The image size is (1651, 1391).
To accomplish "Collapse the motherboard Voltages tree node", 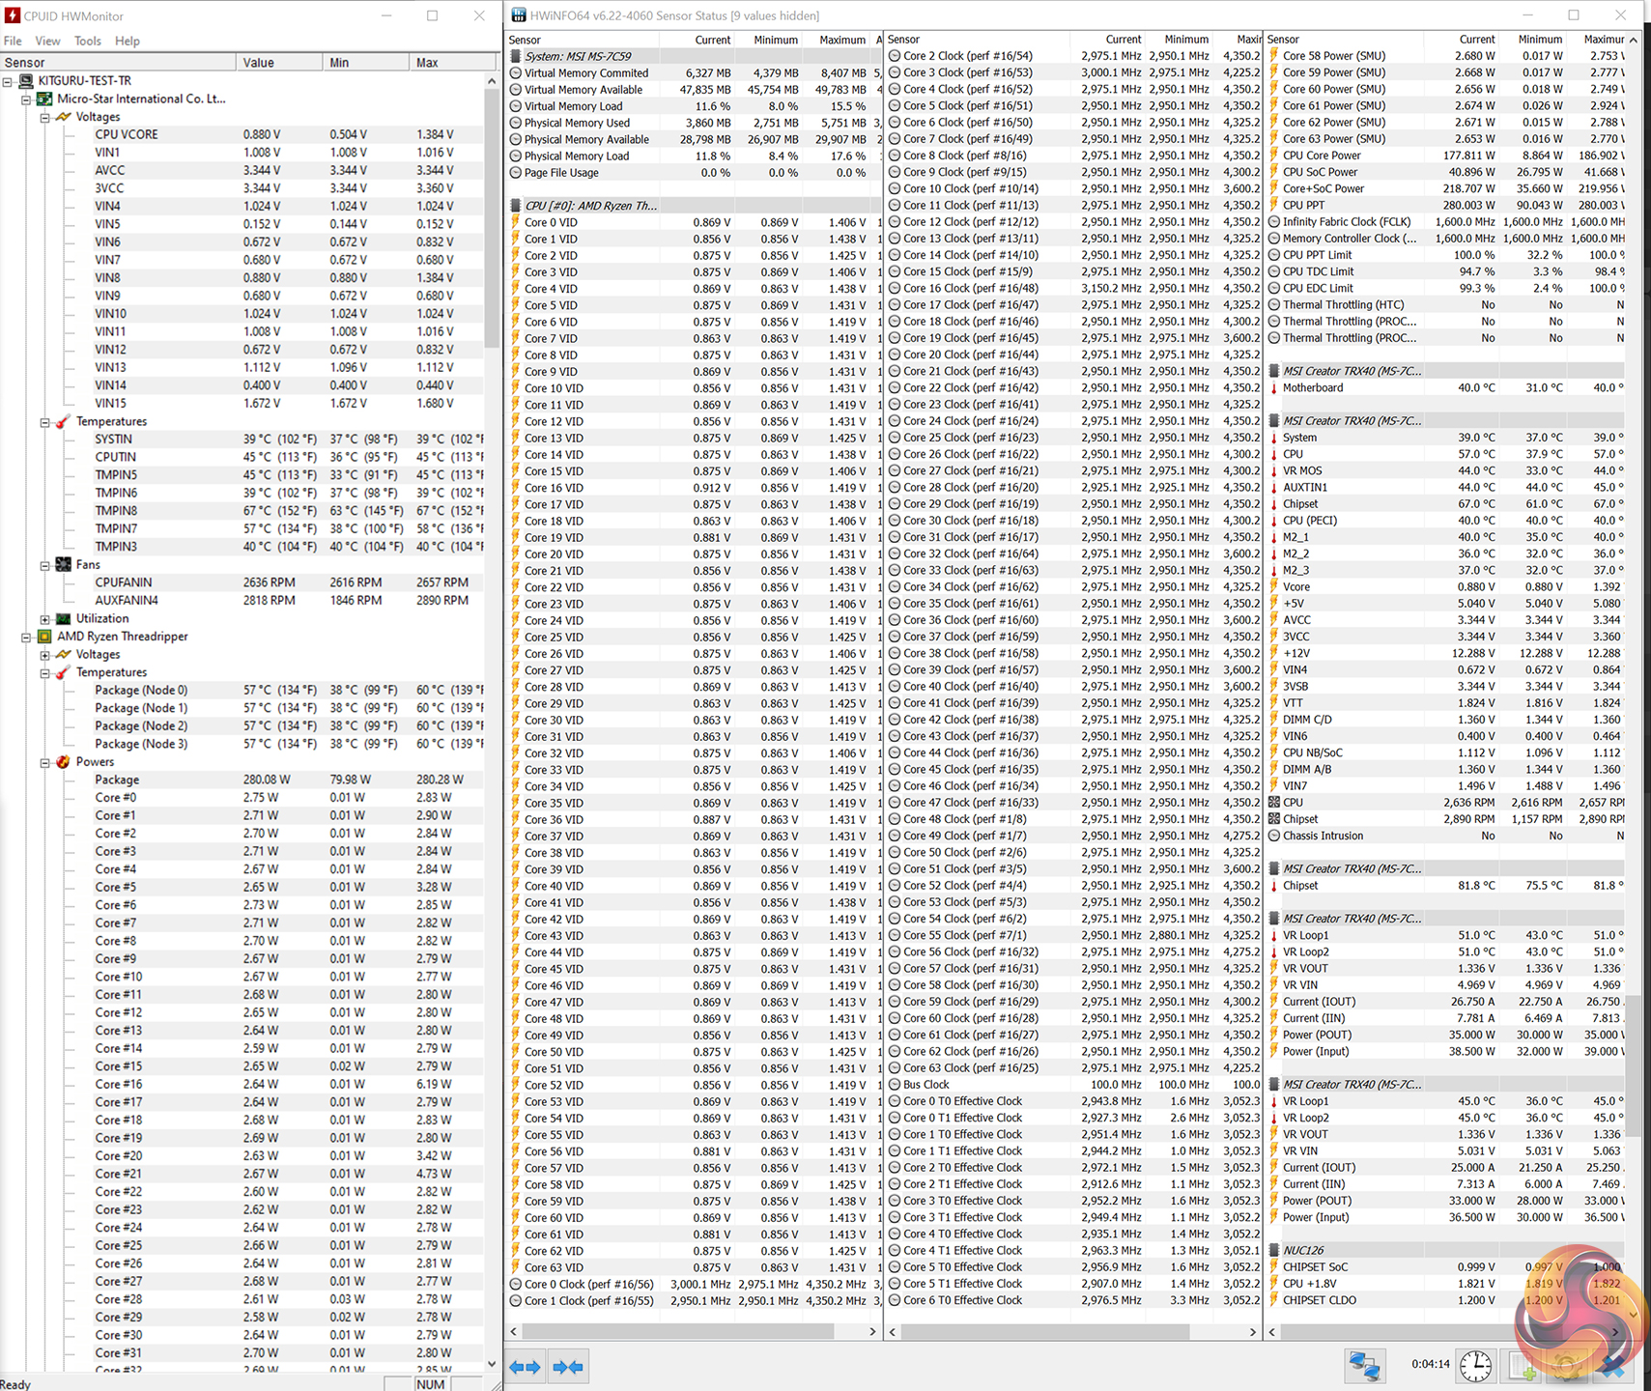I will click(x=45, y=117).
